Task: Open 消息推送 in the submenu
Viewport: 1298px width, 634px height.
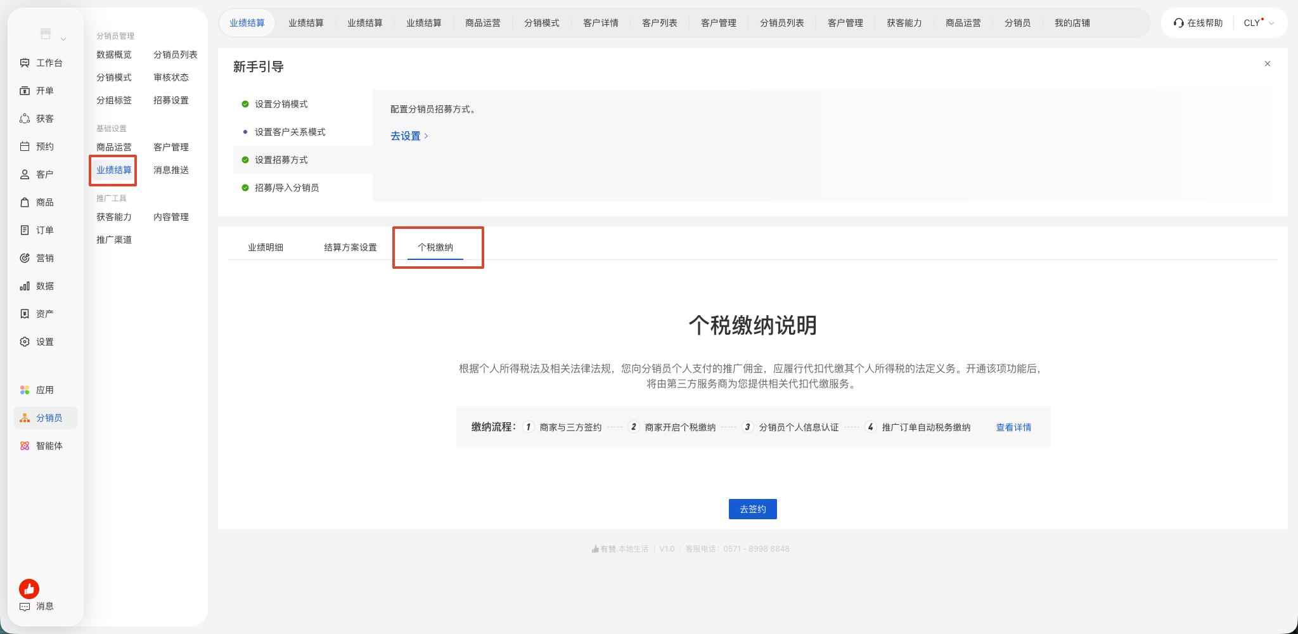Action: point(171,170)
